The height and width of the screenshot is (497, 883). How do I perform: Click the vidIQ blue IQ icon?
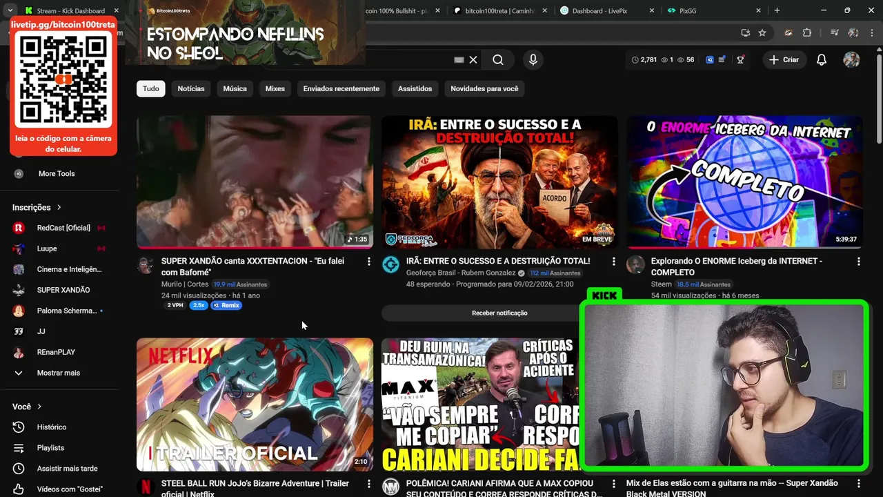pos(709,60)
